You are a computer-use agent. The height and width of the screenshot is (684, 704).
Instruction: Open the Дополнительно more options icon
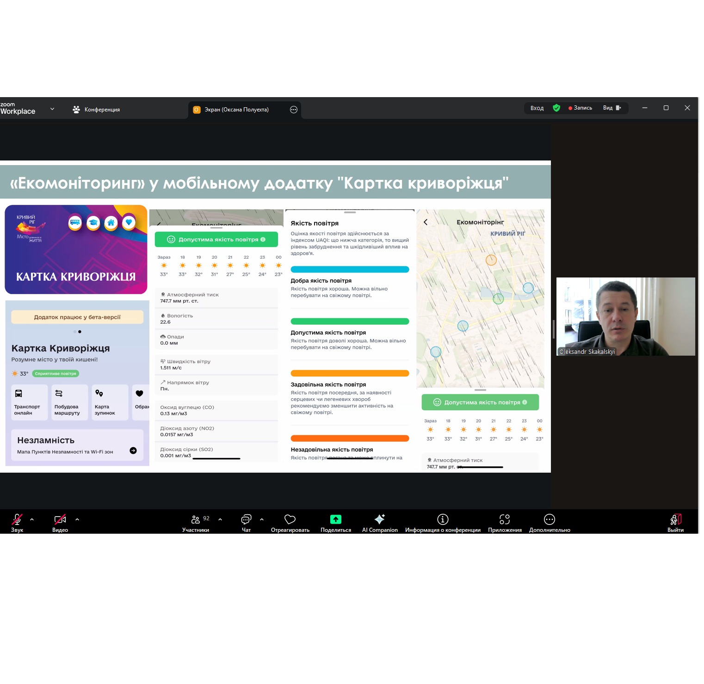point(550,519)
